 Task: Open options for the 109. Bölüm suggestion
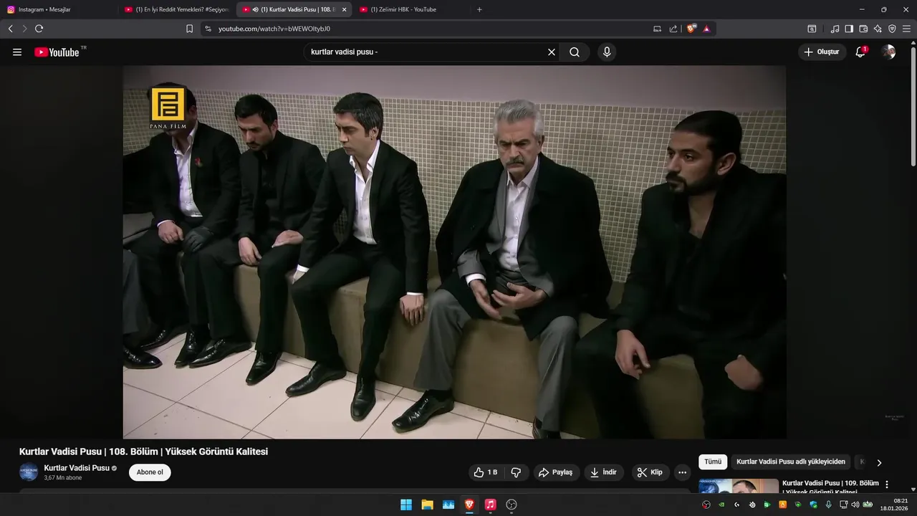coord(887,484)
